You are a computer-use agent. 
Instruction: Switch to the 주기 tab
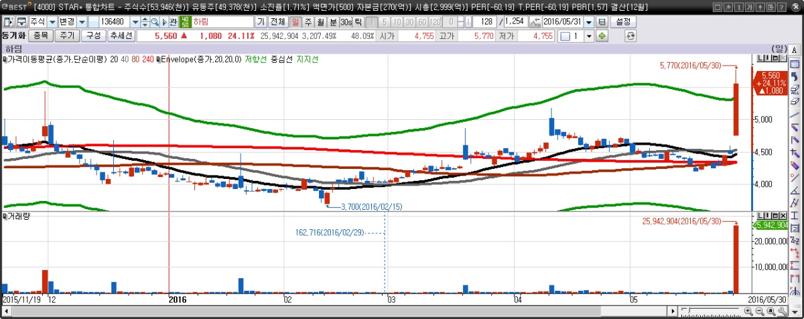68,35
